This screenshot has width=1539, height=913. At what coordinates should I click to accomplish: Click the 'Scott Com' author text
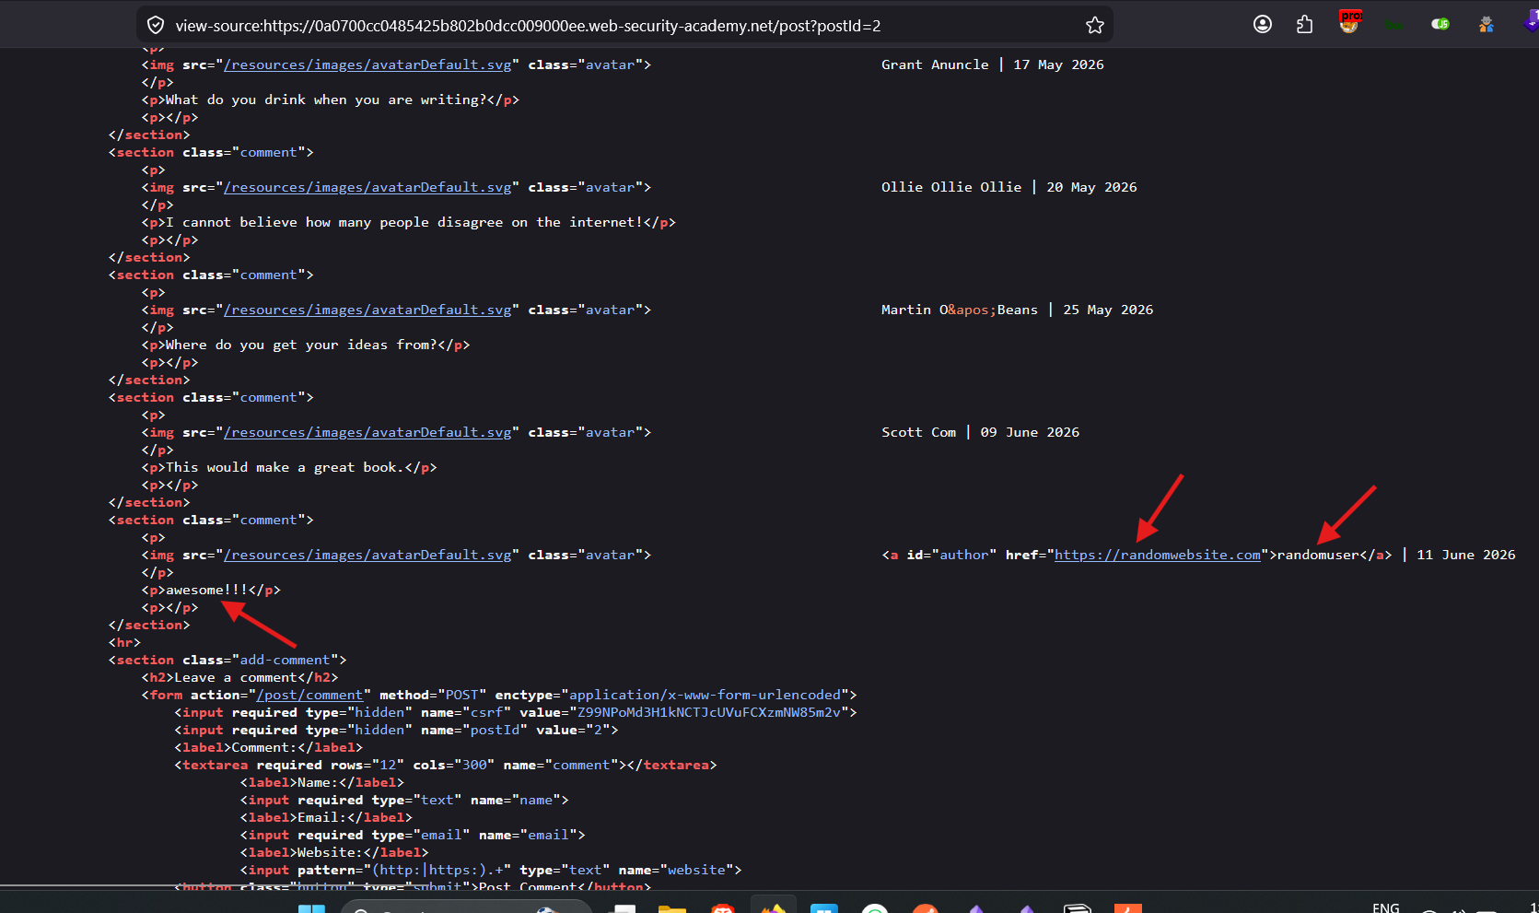click(918, 432)
